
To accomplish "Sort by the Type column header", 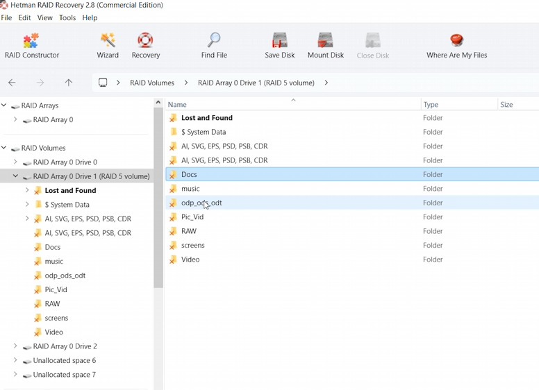I will coord(459,104).
